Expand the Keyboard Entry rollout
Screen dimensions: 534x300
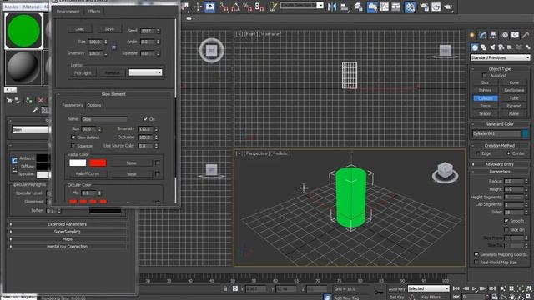[500, 164]
